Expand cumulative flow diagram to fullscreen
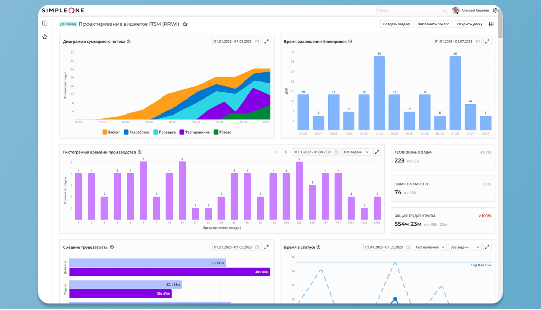Screen dimensions: 541x310 click(266, 41)
